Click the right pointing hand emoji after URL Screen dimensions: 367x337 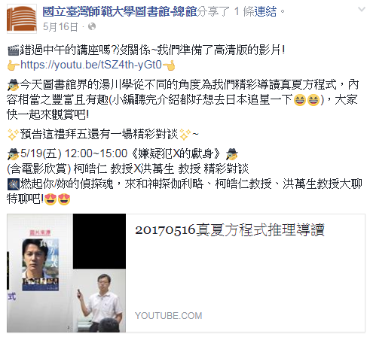tap(169, 65)
